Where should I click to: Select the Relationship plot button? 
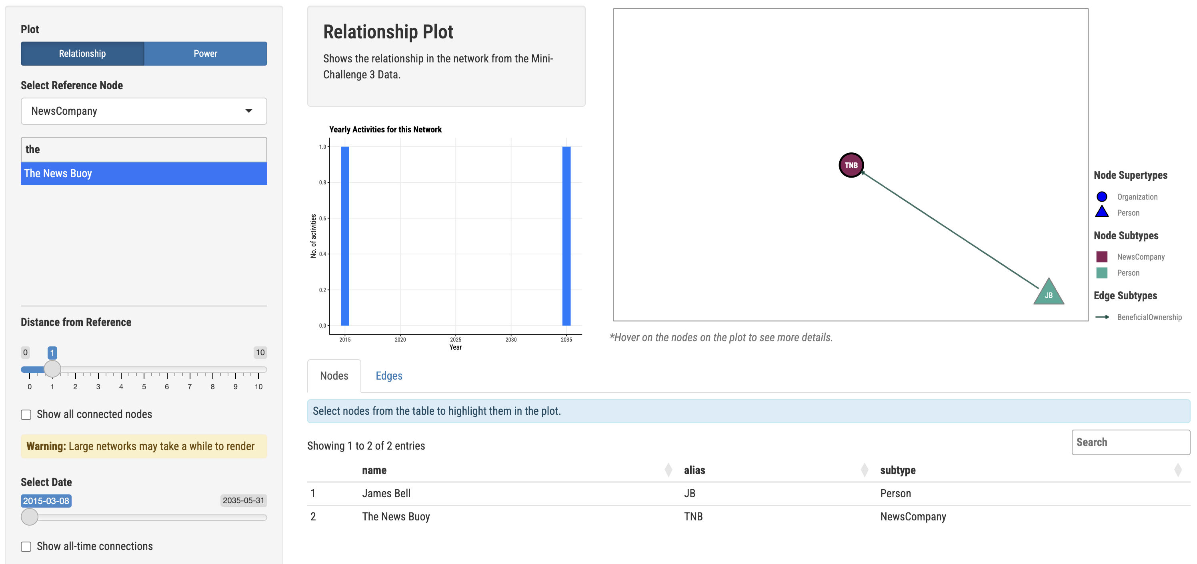click(82, 54)
